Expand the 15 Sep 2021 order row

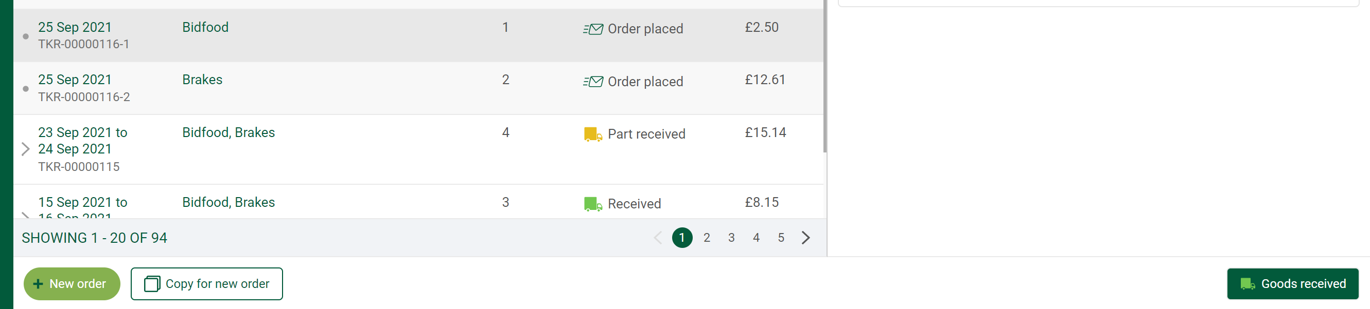point(25,215)
